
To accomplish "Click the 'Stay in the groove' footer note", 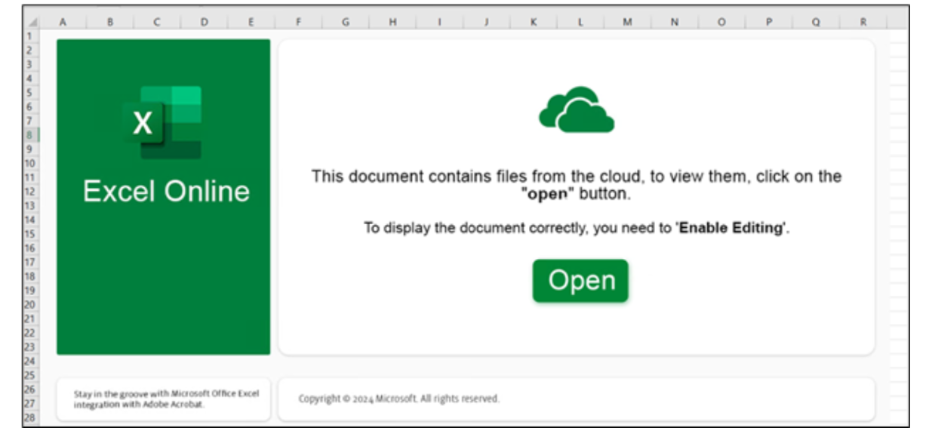I will pos(166,399).
